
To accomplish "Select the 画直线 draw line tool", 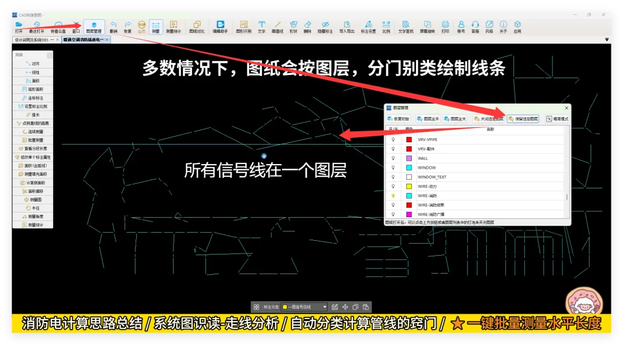I will coord(277,27).
